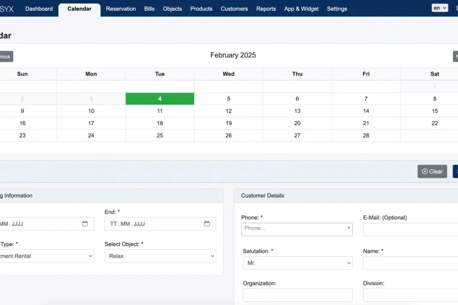Select day 25 under Tue
This screenshot has height=305, width=458.
pos(160,136)
